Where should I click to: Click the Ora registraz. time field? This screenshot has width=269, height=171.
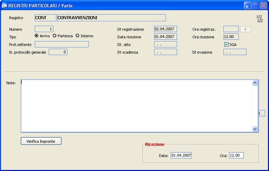[x=231, y=29]
